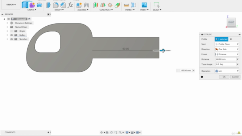Toggle visibility of Unsaved document

tap(8, 19)
